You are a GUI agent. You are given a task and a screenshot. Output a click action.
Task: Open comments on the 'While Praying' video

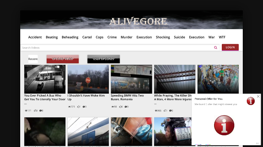coord(170,110)
